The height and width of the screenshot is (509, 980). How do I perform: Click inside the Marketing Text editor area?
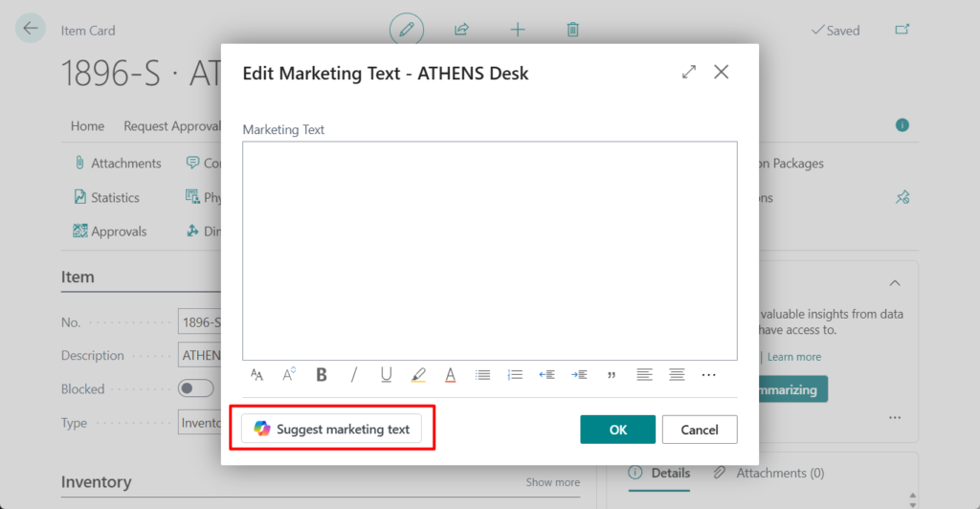click(489, 251)
